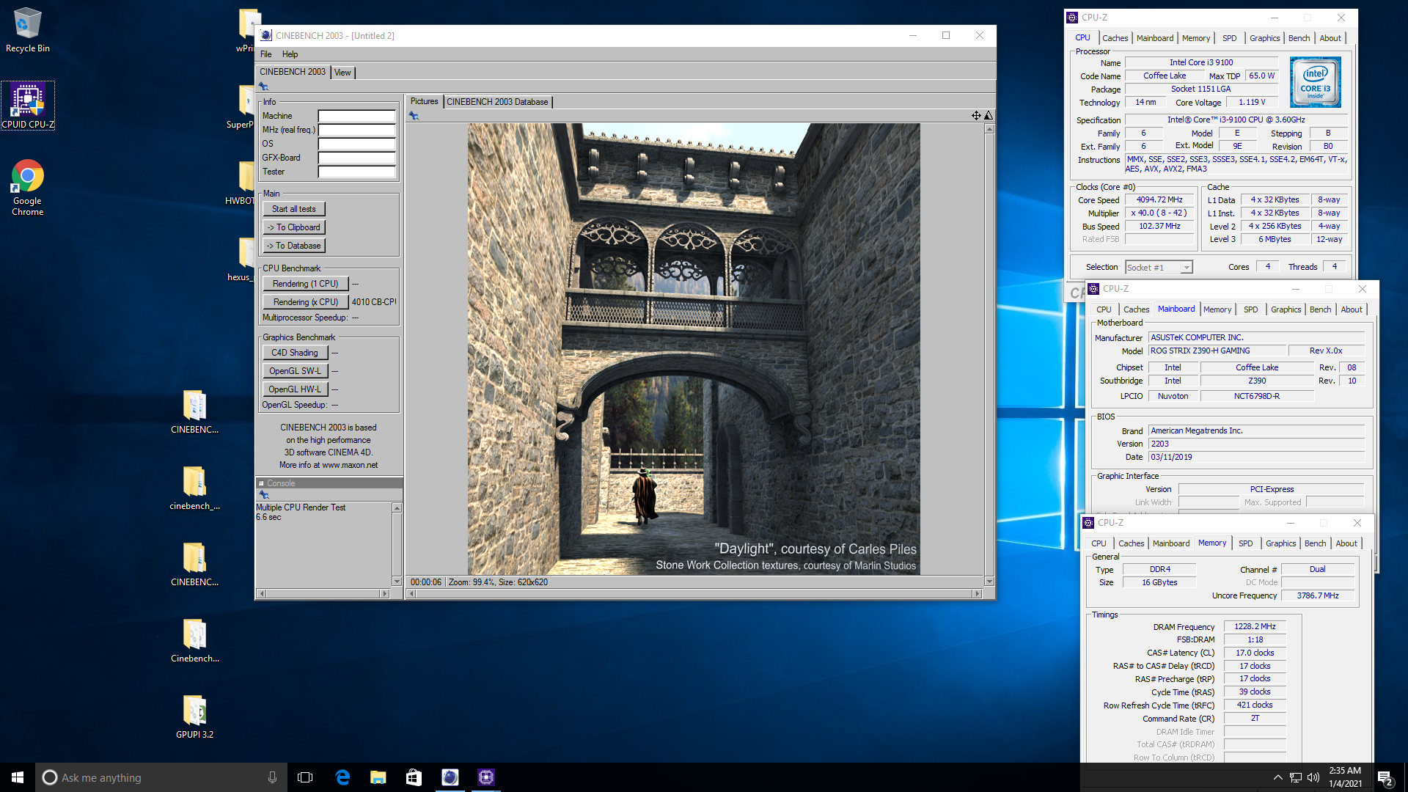Click the Cortana microphone icon
Image resolution: width=1408 pixels, height=792 pixels.
[272, 777]
